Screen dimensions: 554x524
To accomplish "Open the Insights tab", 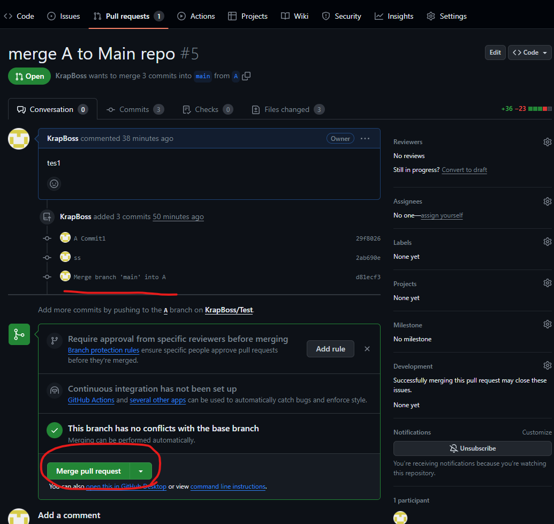I will [394, 16].
